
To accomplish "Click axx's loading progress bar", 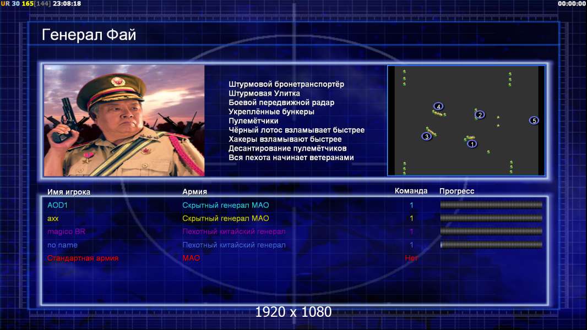I will (x=491, y=218).
